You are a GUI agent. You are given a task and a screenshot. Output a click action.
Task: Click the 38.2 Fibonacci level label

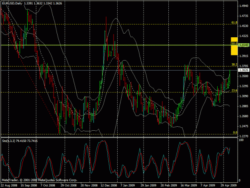(234, 65)
